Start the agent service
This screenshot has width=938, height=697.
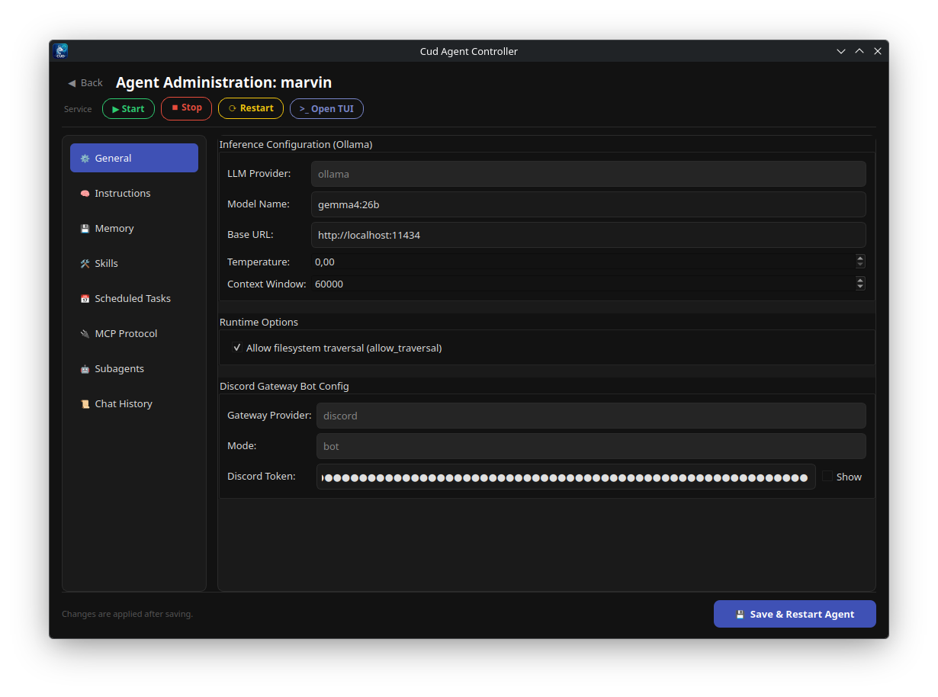coord(128,108)
